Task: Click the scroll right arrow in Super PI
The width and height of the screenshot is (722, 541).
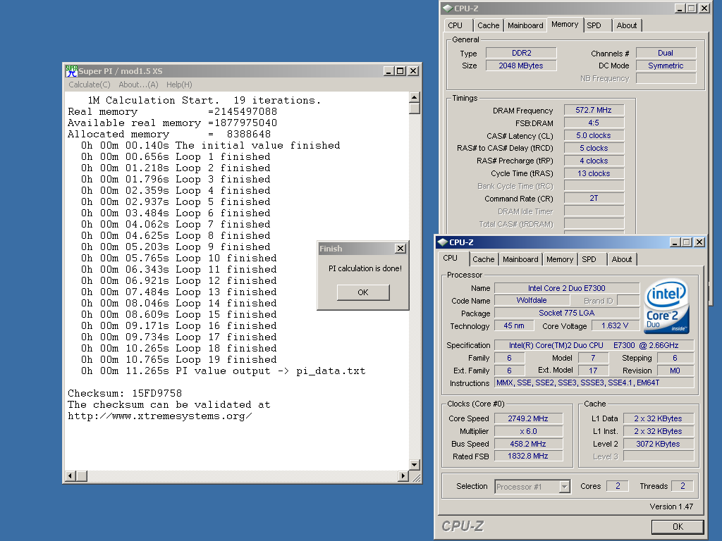Action: pyautogui.click(x=403, y=475)
